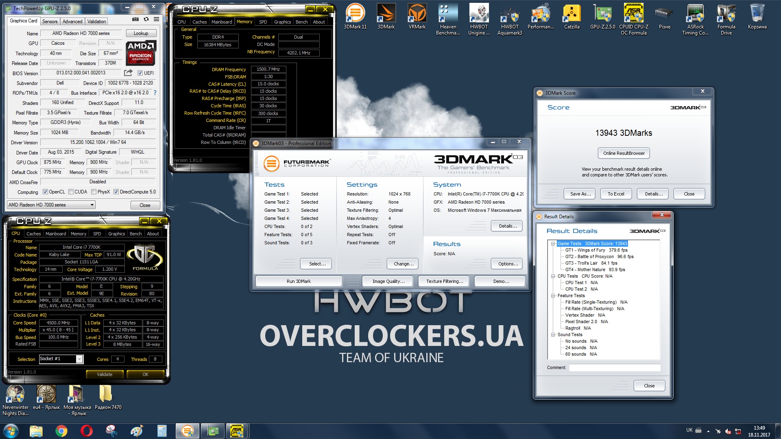This screenshot has height=439, width=781.
Task: Open the ASRock Timing Configurator shortcut
Action: point(695,20)
